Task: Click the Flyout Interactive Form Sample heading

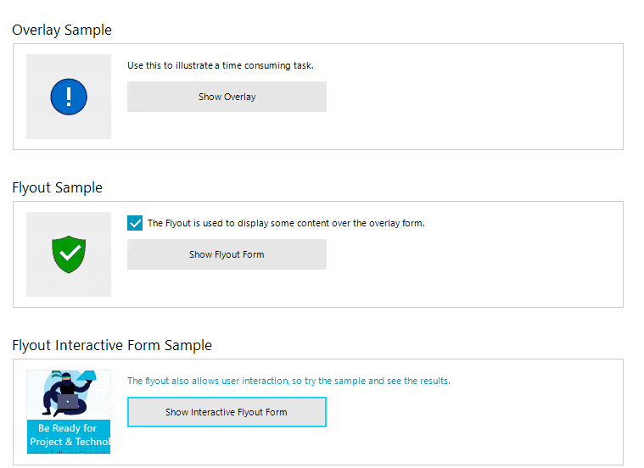Action: tap(112, 345)
